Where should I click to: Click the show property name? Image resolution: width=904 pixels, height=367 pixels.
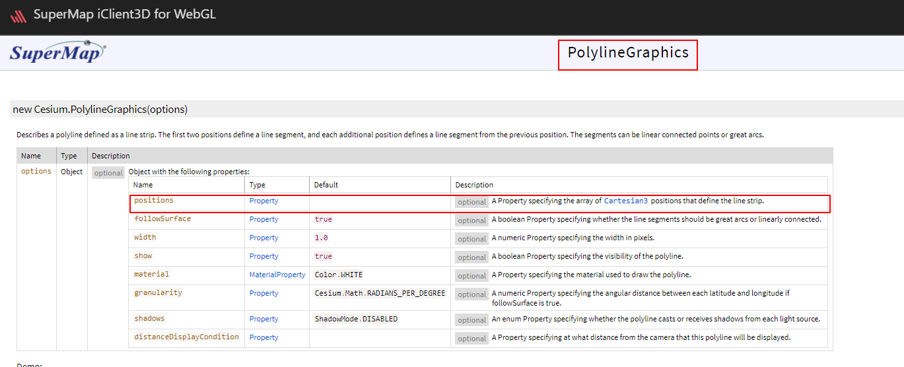(143, 255)
